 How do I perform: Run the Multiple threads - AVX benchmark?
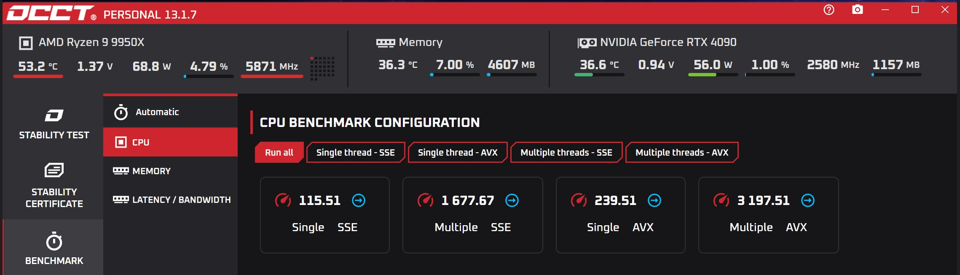(x=682, y=152)
